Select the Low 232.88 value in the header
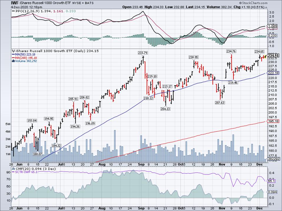 [174, 7]
